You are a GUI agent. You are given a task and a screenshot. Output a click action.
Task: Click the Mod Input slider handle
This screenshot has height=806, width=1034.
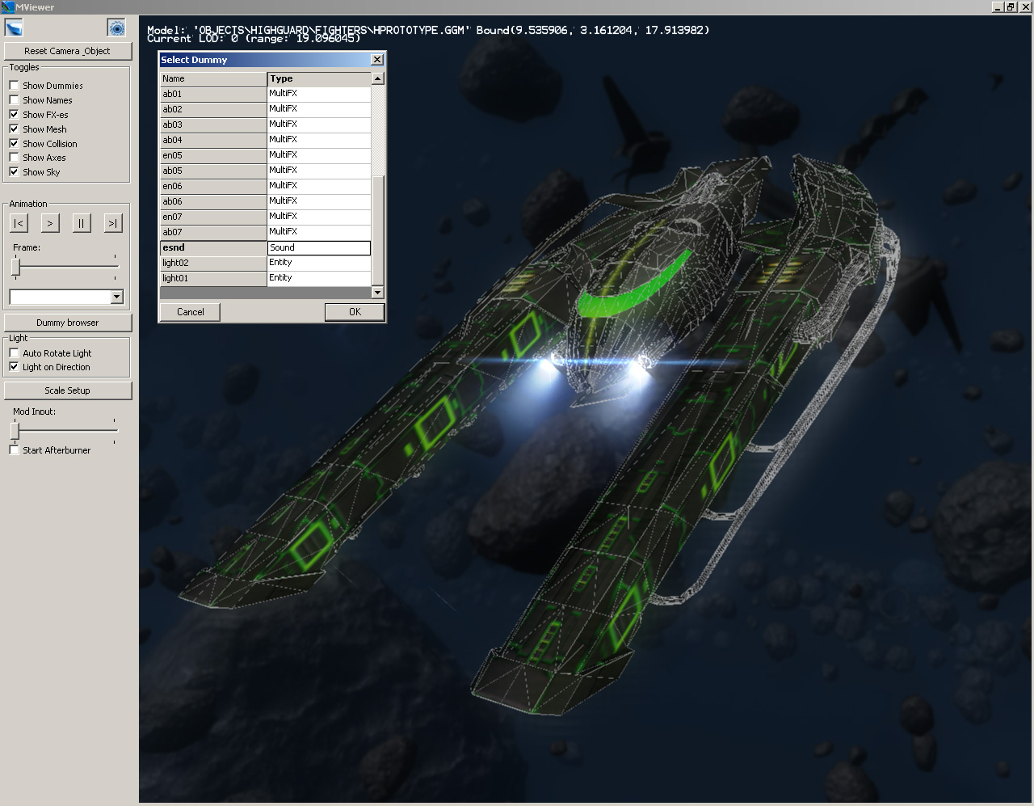click(x=15, y=431)
